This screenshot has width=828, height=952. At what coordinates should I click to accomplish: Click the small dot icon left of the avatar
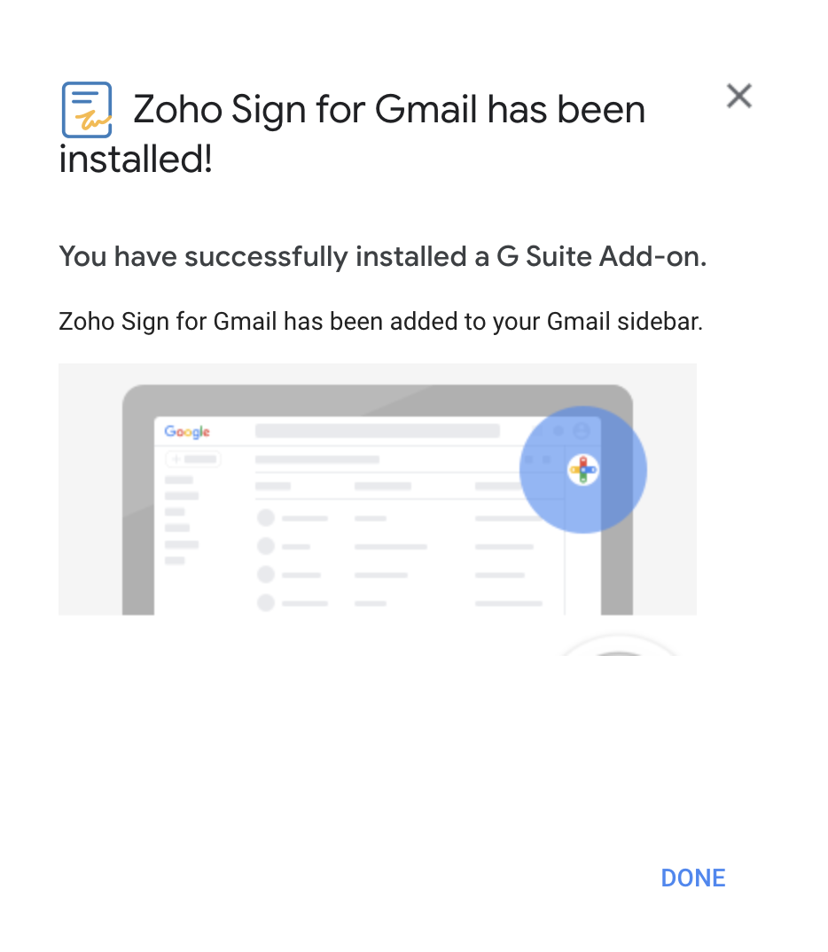pyautogui.click(x=559, y=432)
